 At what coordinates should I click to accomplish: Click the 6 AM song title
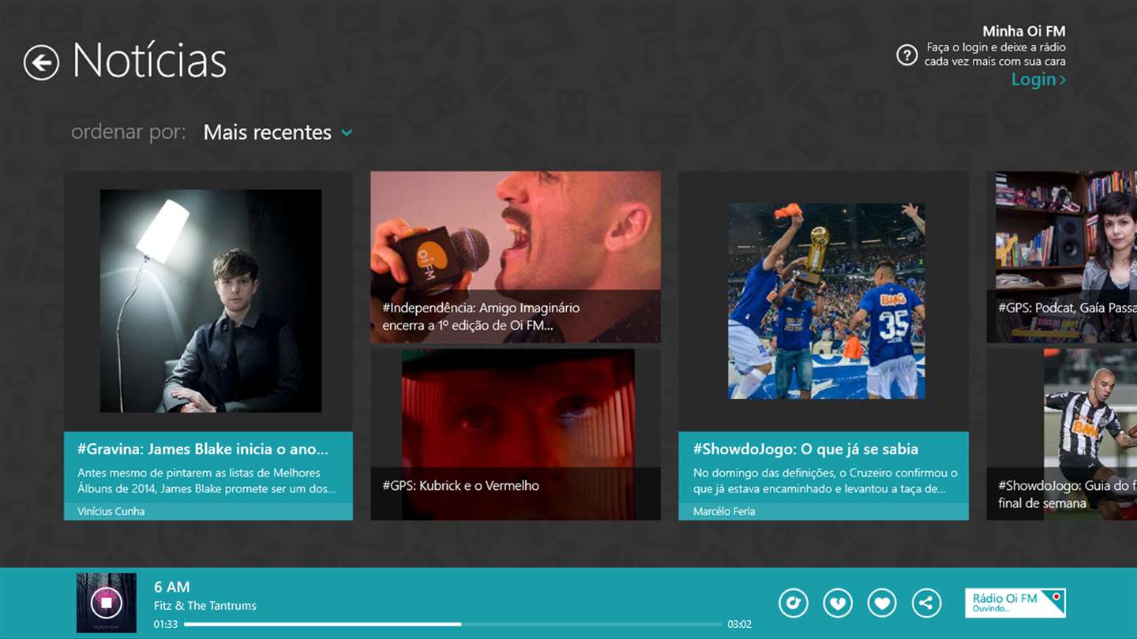172,587
